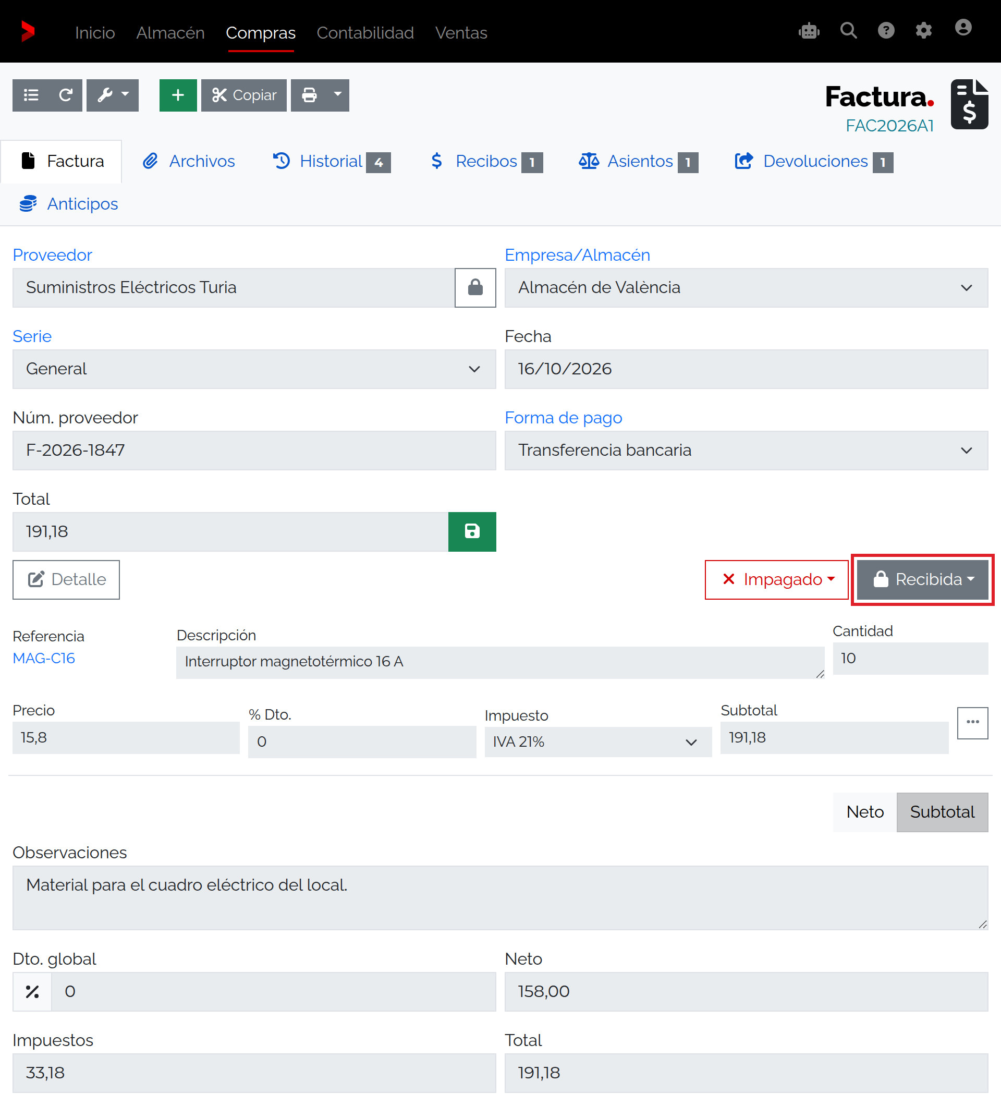This screenshot has height=1118, width=1001.
Task: Open line options with the ellipsis button
Action: [x=972, y=723]
